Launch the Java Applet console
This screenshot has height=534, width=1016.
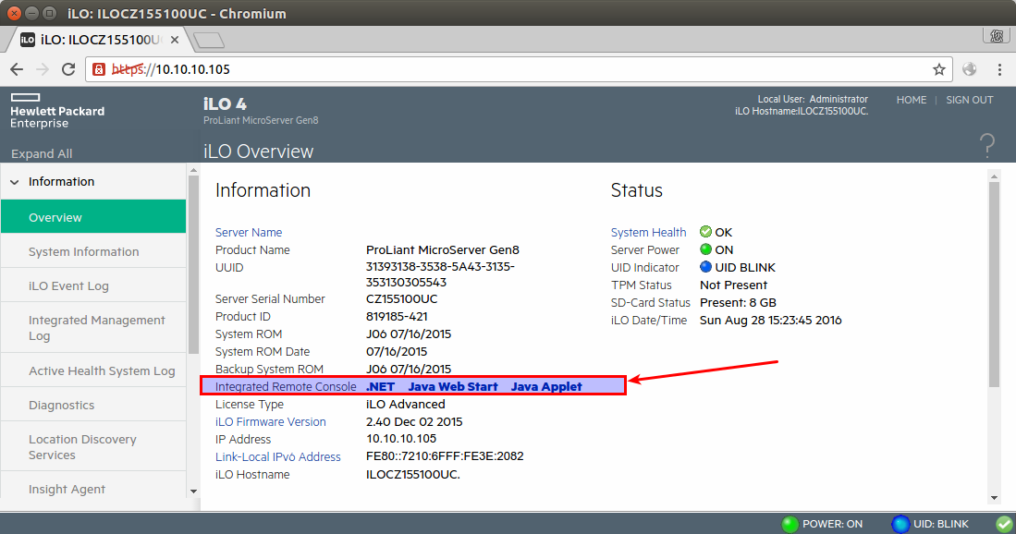click(546, 386)
